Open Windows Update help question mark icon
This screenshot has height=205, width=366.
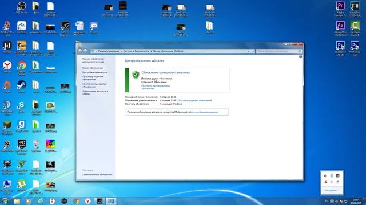(x=300, y=56)
